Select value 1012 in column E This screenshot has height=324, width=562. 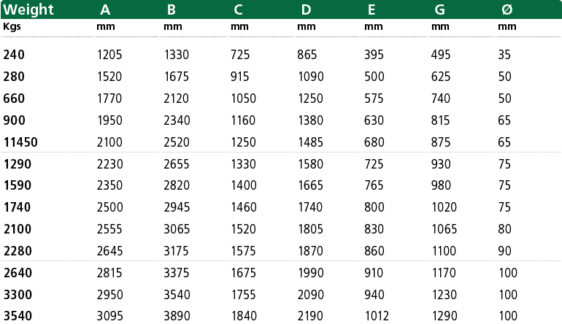click(377, 316)
